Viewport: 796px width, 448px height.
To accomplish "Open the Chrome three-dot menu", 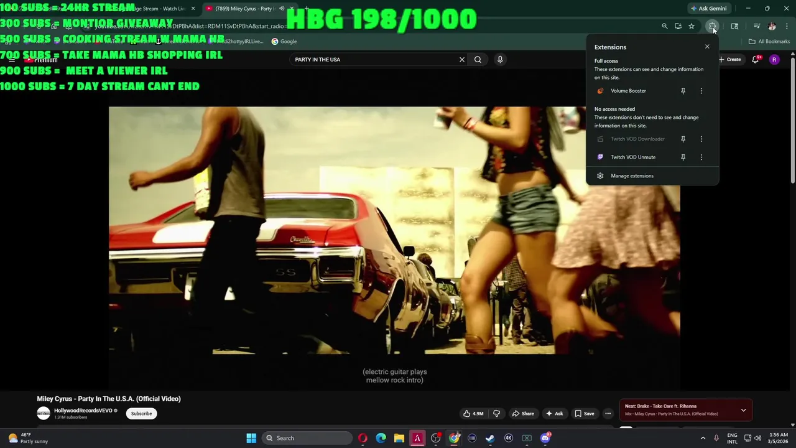I will [787, 26].
